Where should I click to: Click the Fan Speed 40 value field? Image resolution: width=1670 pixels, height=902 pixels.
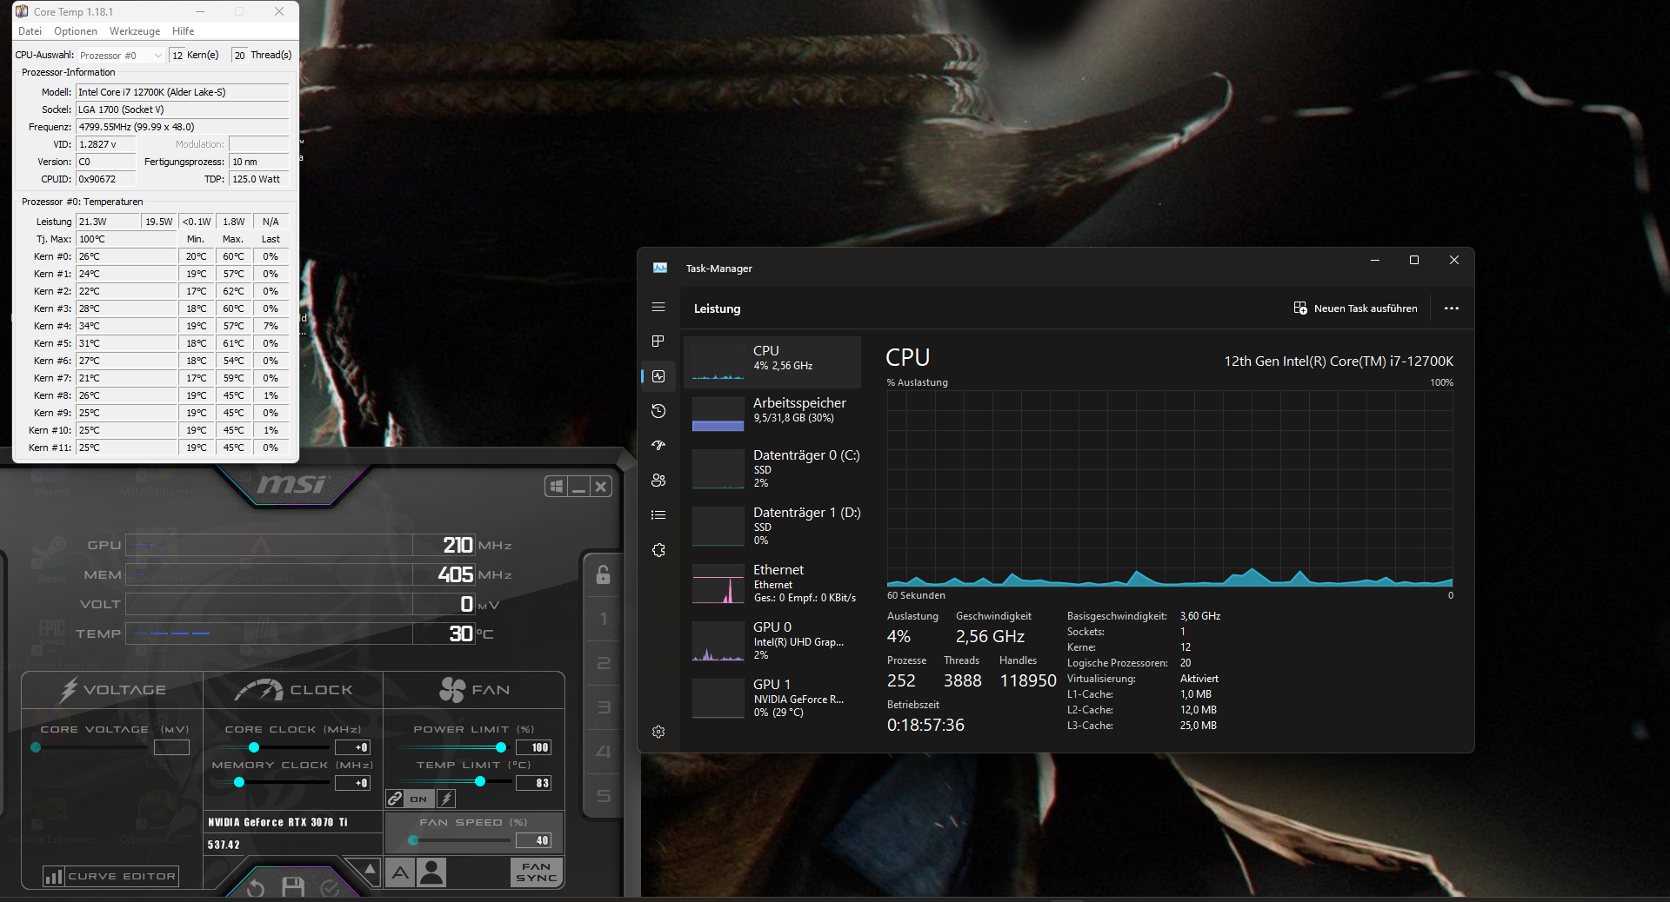coord(533,840)
